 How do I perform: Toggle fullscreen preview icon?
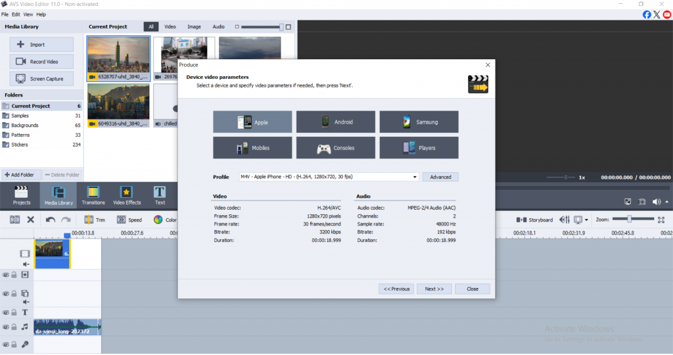[628, 202]
